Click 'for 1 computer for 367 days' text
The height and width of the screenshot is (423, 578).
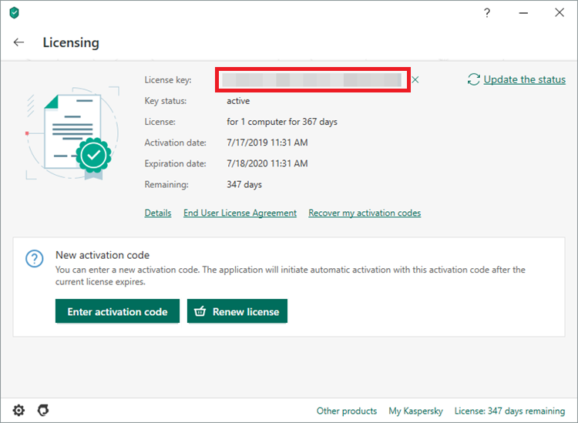[282, 122]
